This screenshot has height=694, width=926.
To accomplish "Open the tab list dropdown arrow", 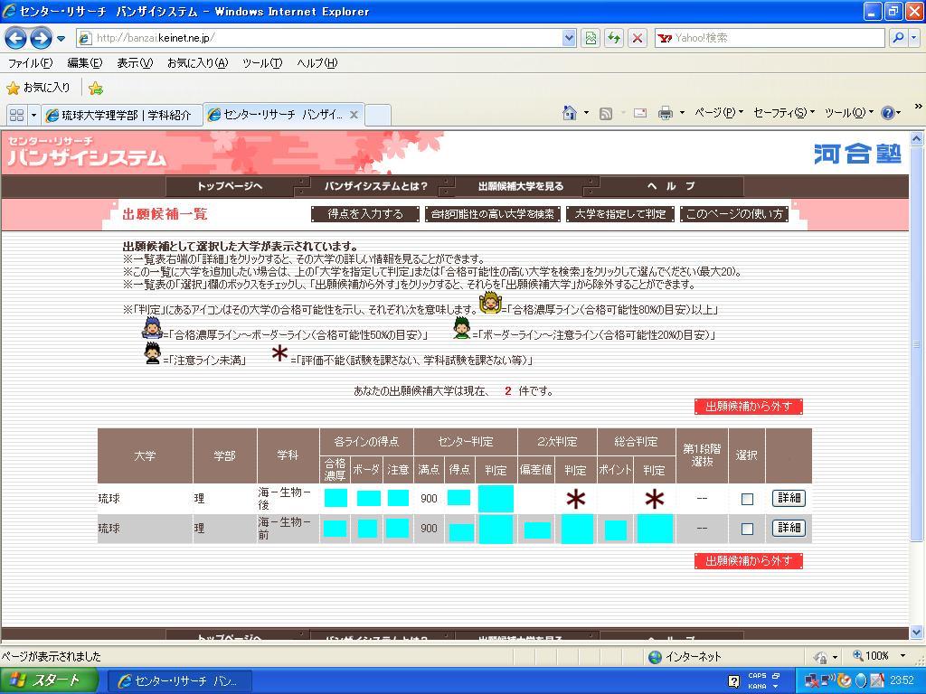I will point(33,115).
